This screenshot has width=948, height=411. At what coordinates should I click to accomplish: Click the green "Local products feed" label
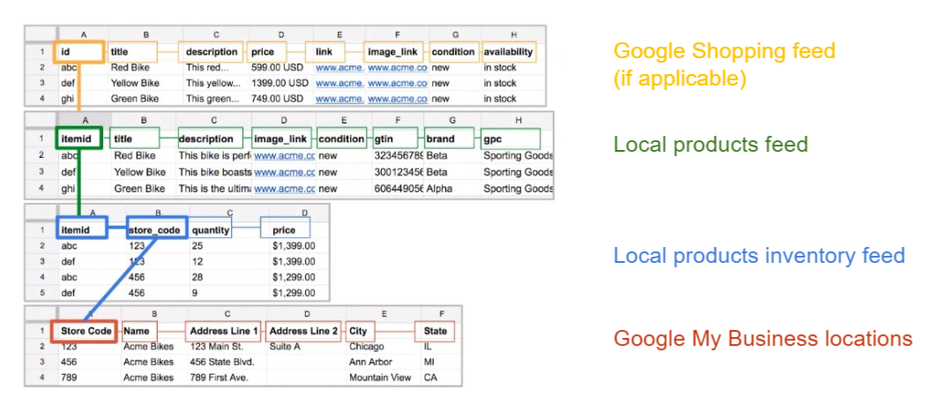711,145
